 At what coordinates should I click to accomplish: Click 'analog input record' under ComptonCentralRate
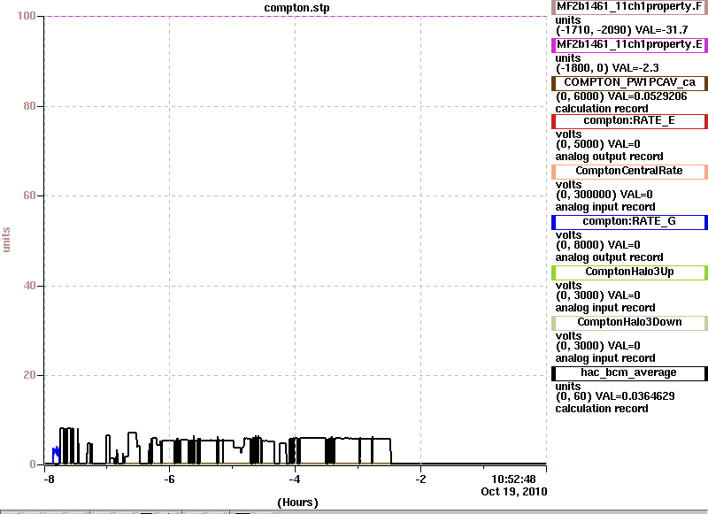tap(605, 207)
